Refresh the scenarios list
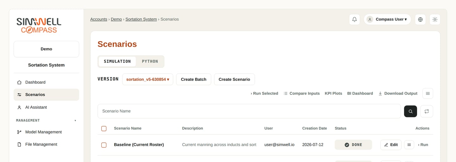 click(x=427, y=111)
